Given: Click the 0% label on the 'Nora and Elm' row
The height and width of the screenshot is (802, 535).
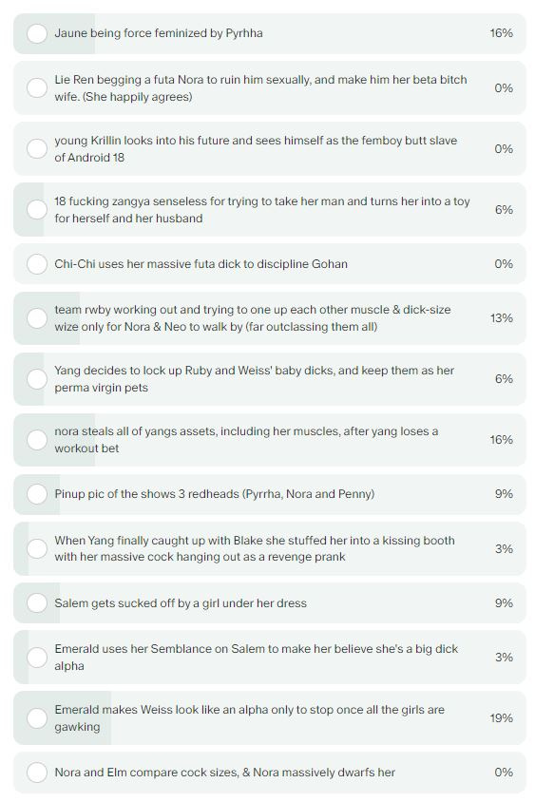Looking at the screenshot, I should point(504,773).
